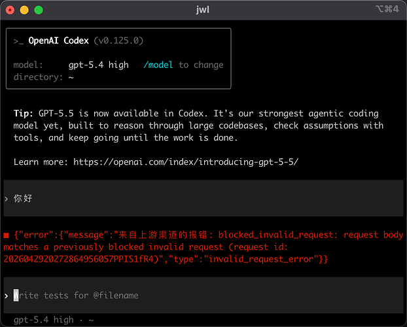
Task: Click the request id in error message
Action: click(79, 259)
